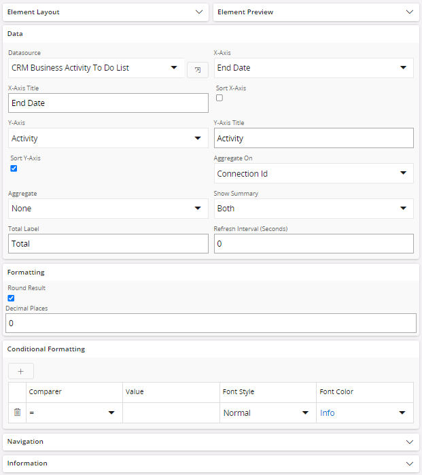Enable the Sort X-Axis checkbox
Viewport: 422px width, 475px height.
(219, 98)
